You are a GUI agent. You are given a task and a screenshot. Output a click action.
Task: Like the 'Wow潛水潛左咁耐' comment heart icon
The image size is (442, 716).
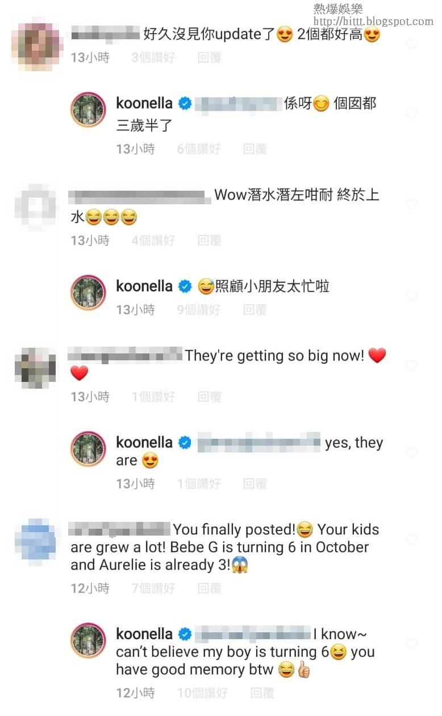tap(412, 204)
